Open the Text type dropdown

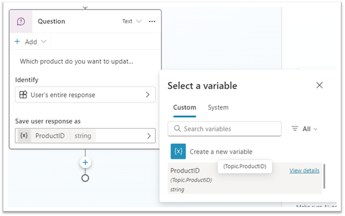pos(132,22)
